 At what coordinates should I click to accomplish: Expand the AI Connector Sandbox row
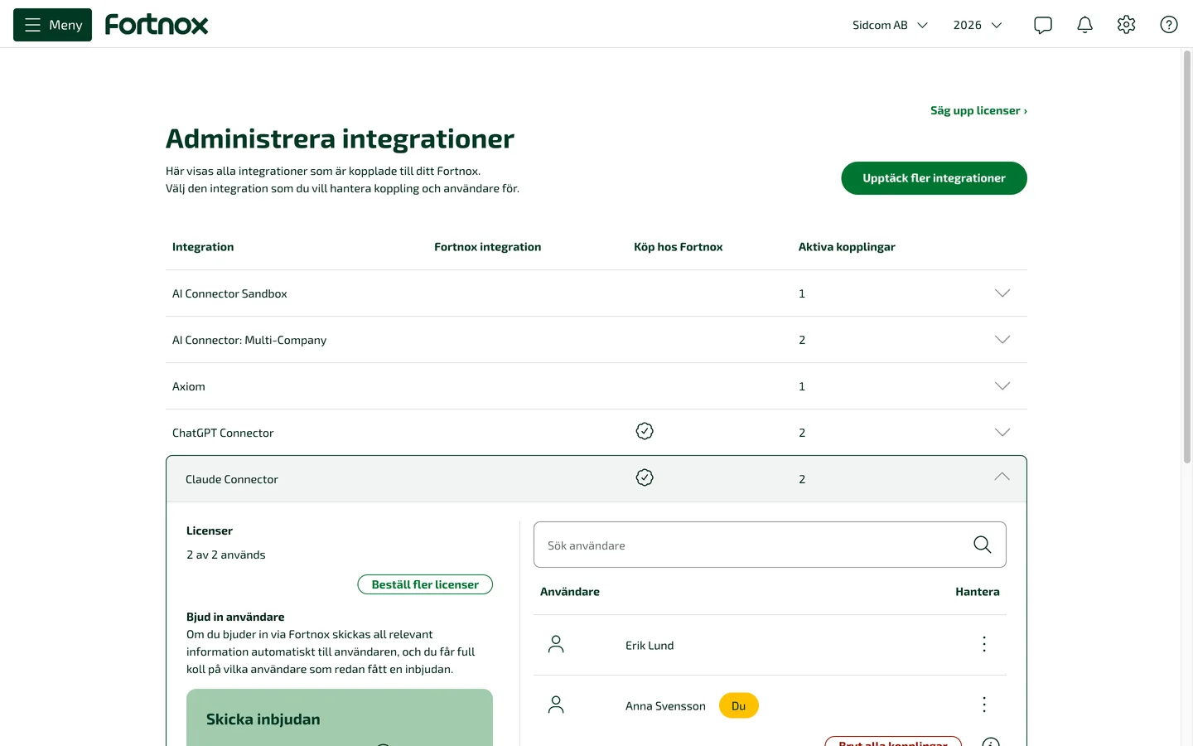coord(1002,293)
